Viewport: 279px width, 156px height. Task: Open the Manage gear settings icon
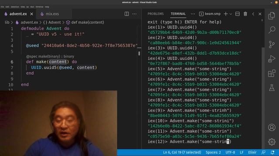[x=272, y=142]
